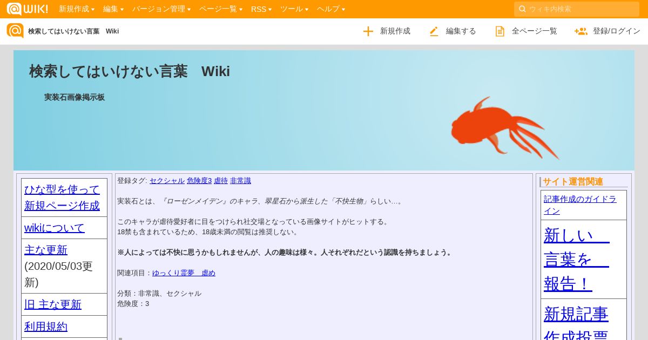Click the @WIKI logo in orange bar
648x340 pixels.
pyautogui.click(x=28, y=9)
